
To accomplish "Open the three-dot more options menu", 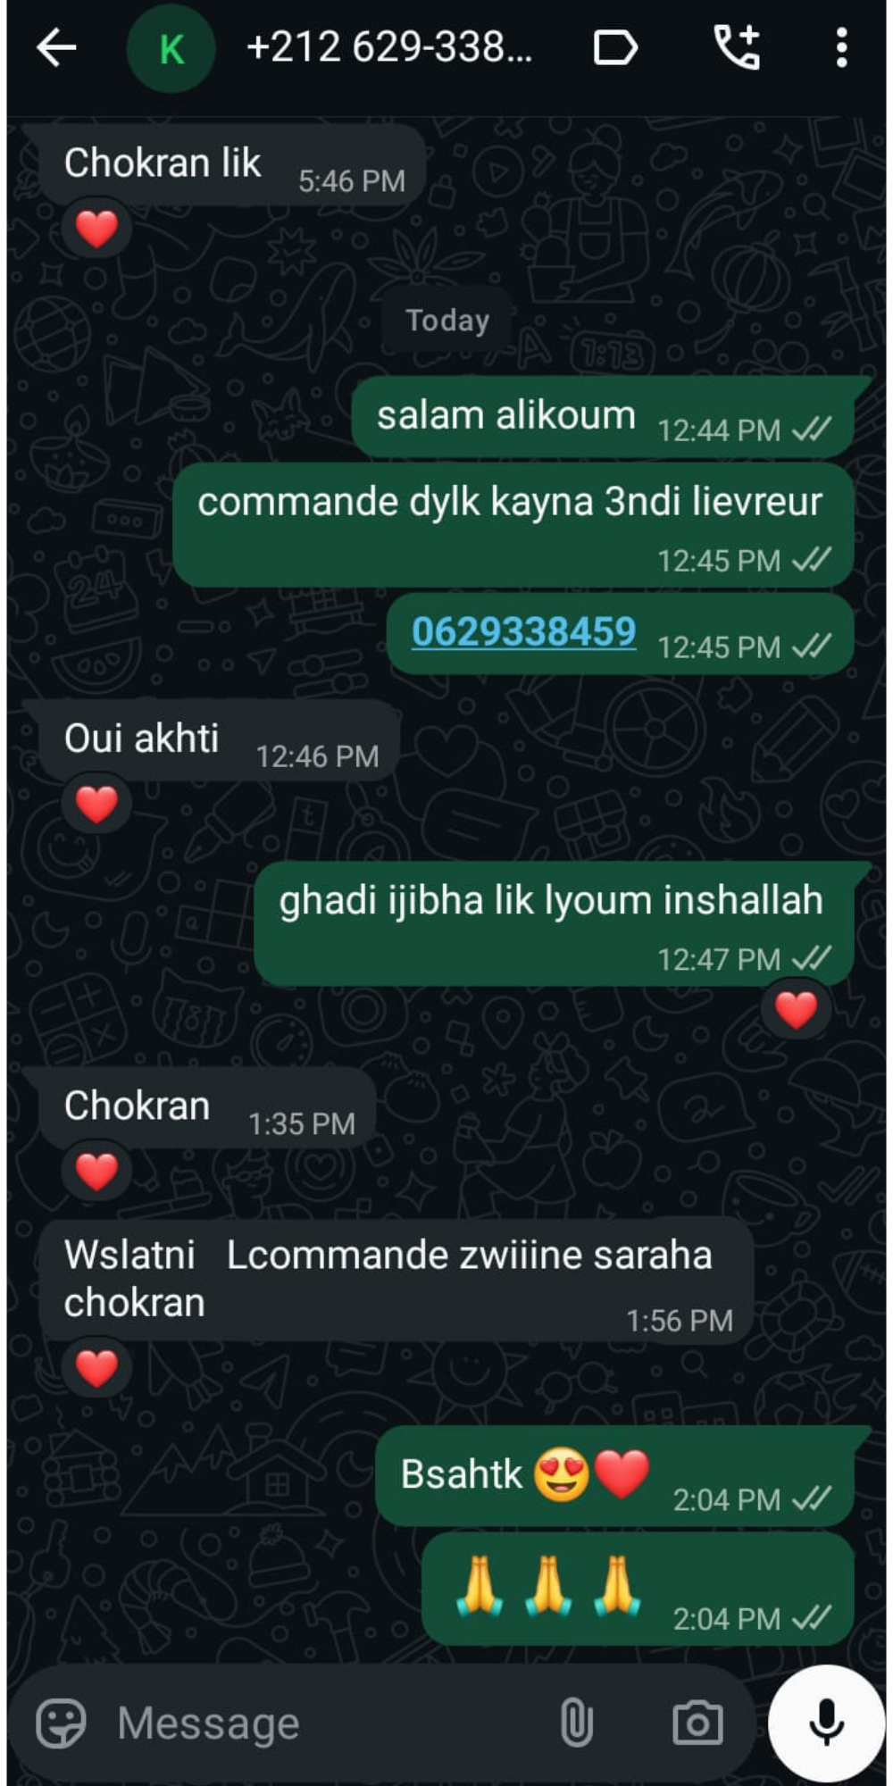I will (841, 47).
